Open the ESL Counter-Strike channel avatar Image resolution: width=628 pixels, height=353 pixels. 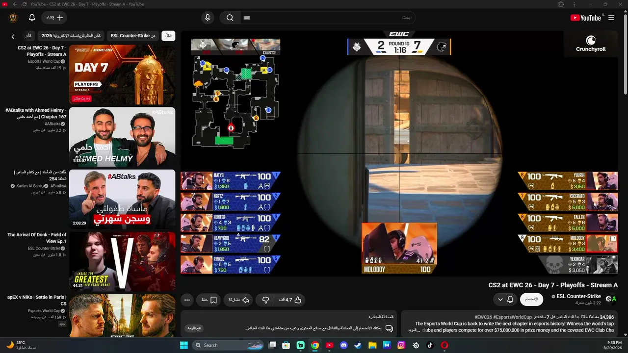(611, 298)
